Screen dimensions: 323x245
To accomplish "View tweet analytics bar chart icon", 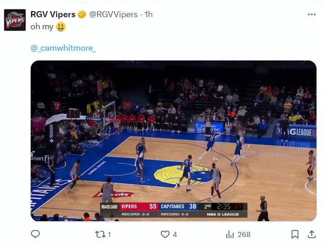I will point(230,234).
